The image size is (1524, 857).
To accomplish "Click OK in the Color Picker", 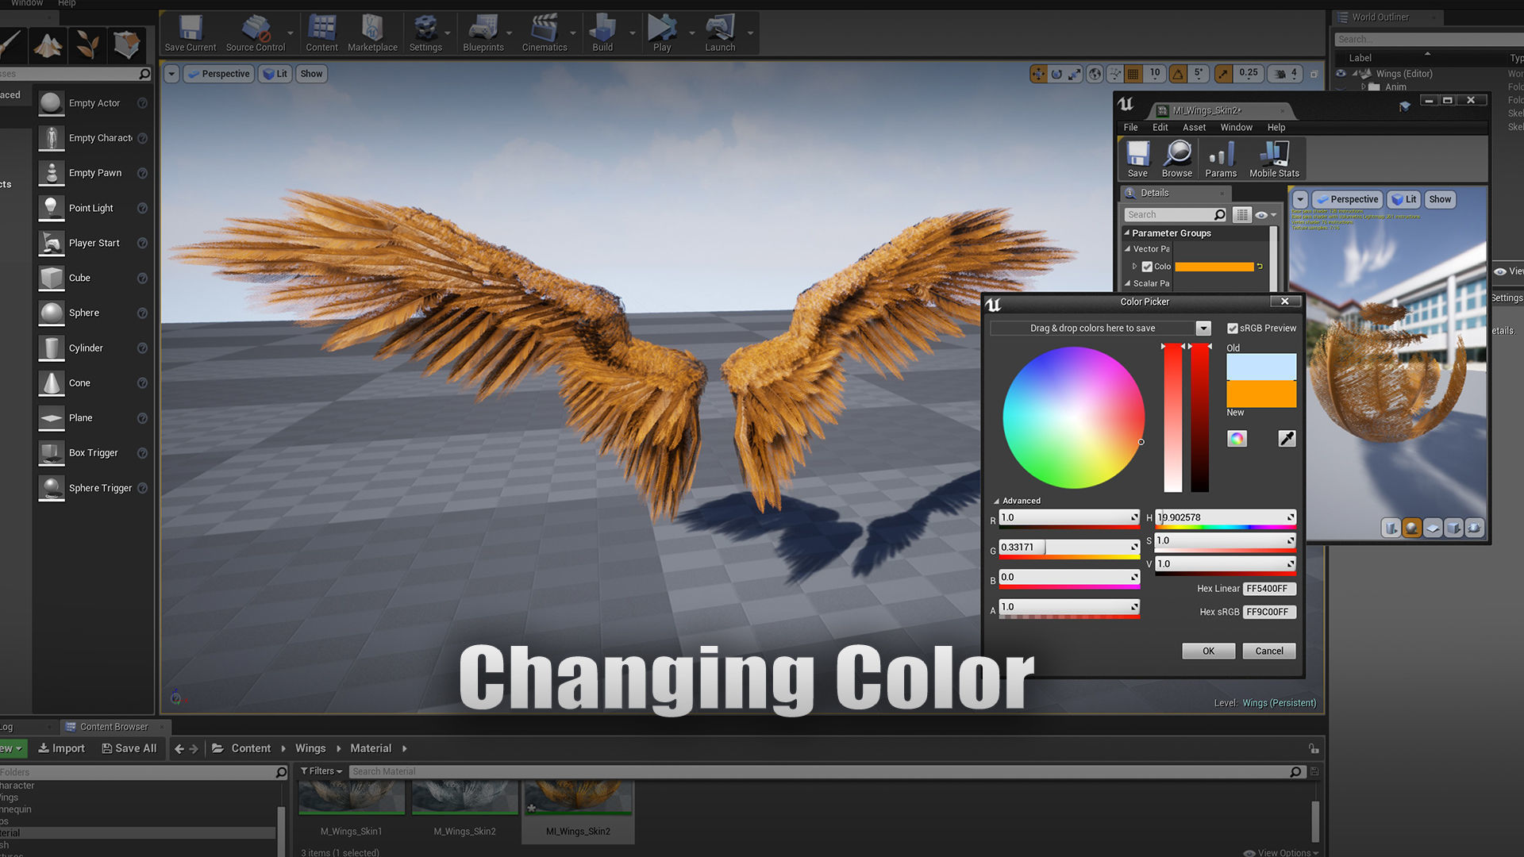I will [x=1208, y=651].
